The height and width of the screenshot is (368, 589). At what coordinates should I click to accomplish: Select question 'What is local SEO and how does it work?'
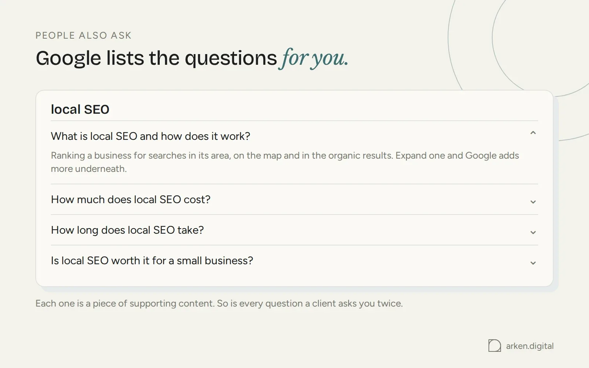(151, 136)
